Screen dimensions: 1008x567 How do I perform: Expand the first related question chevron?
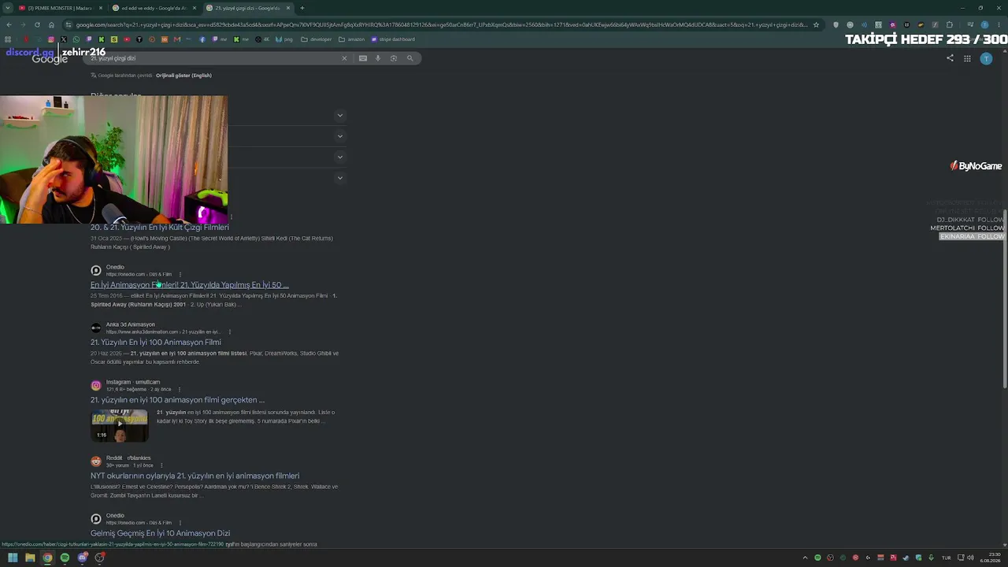(340, 116)
